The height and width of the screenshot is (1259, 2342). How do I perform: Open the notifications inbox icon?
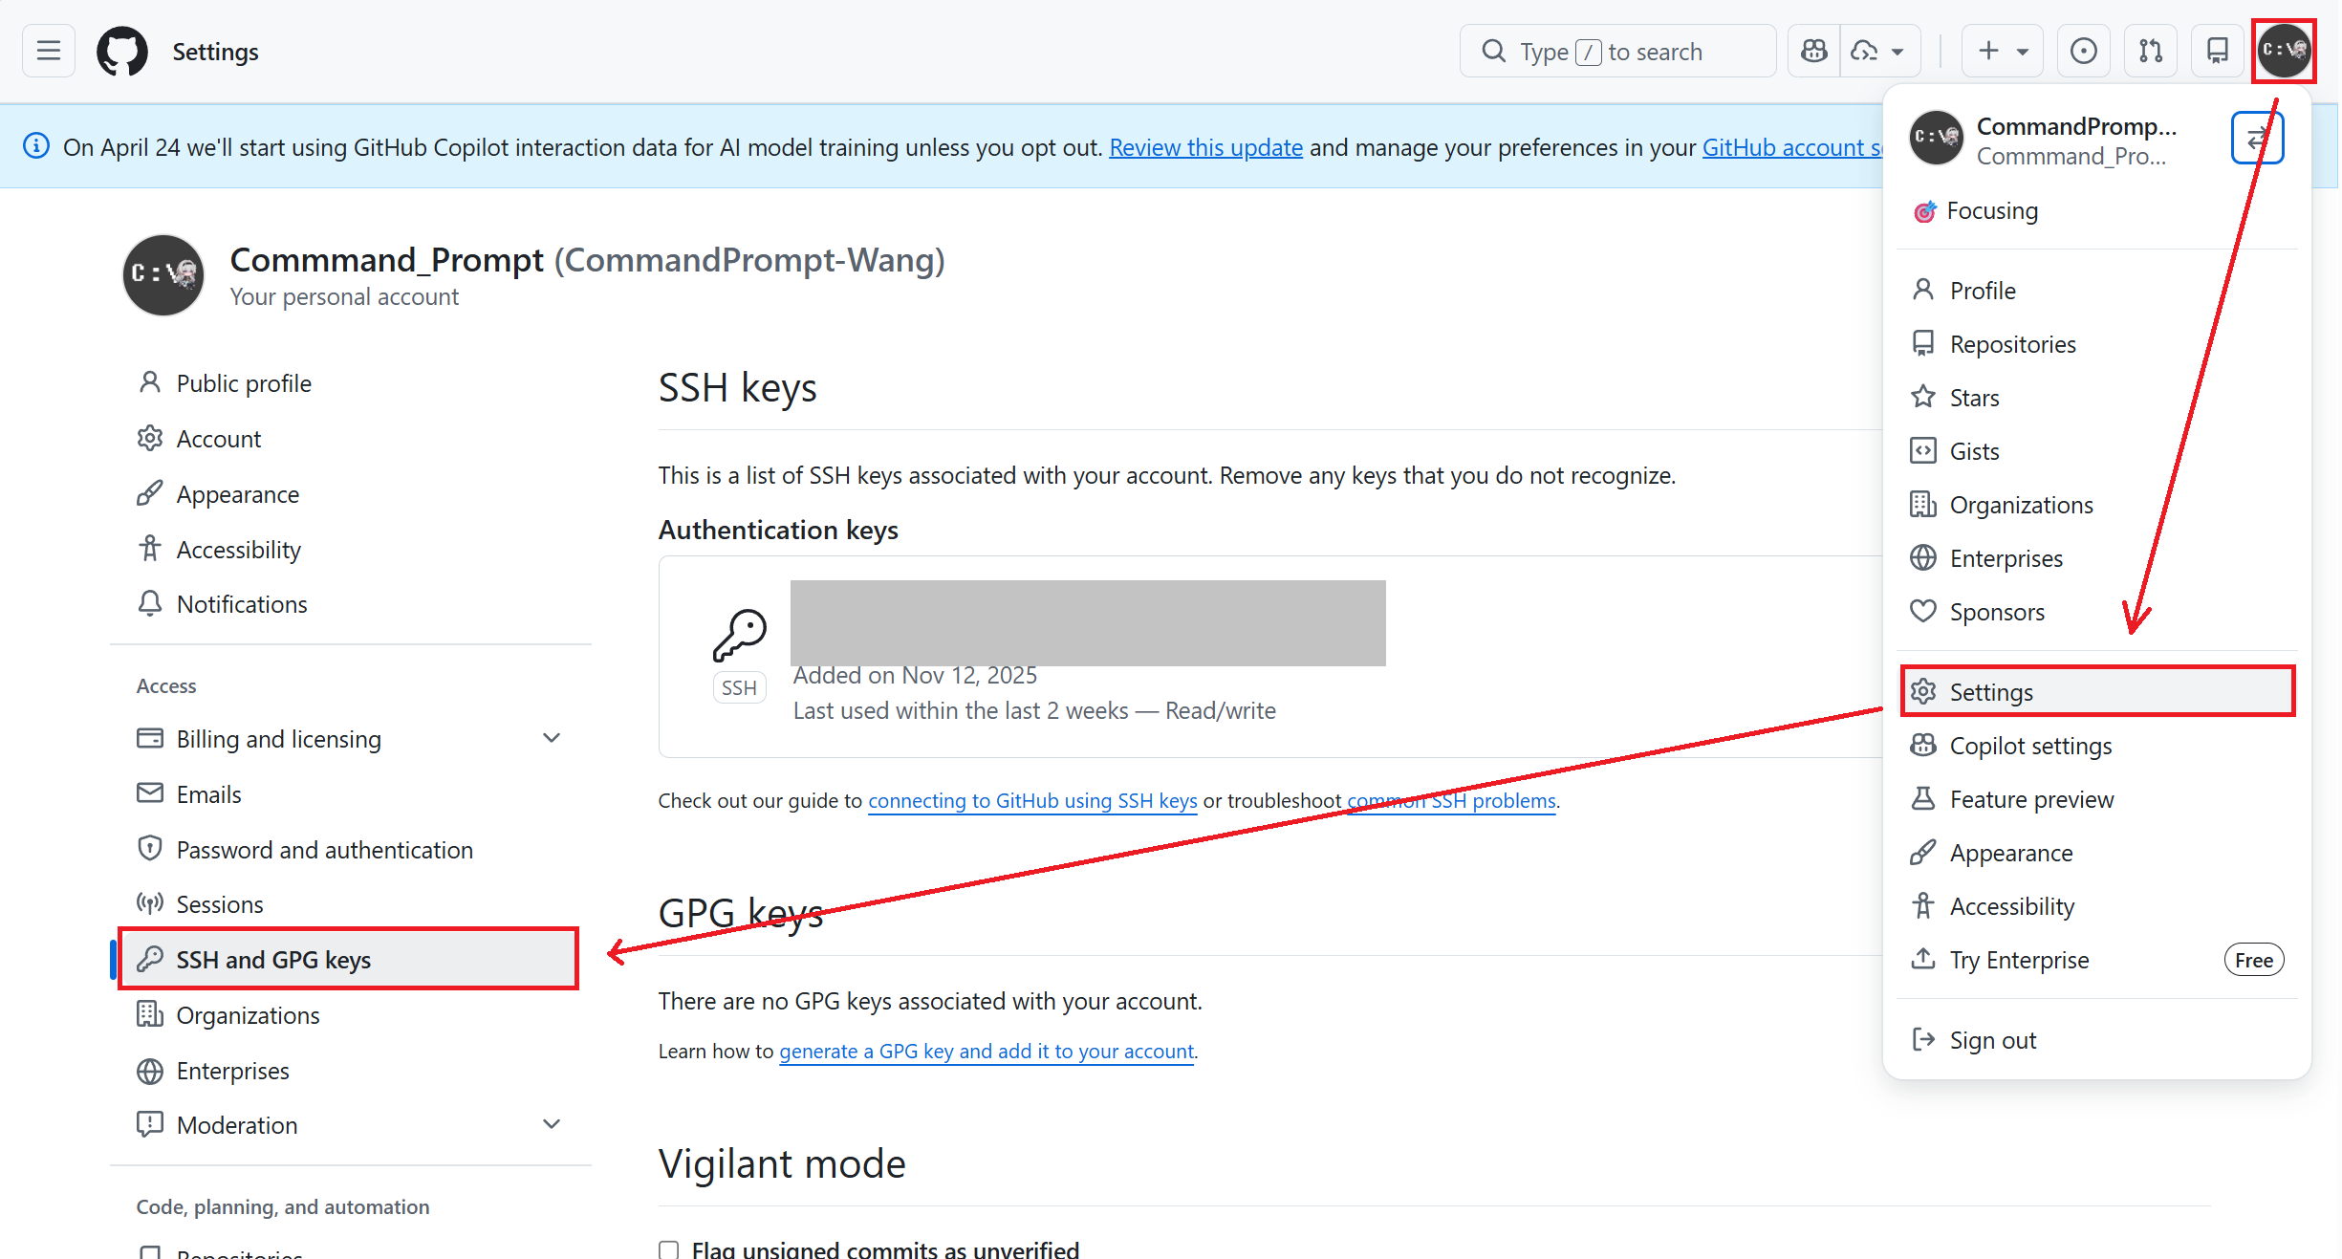[2217, 51]
